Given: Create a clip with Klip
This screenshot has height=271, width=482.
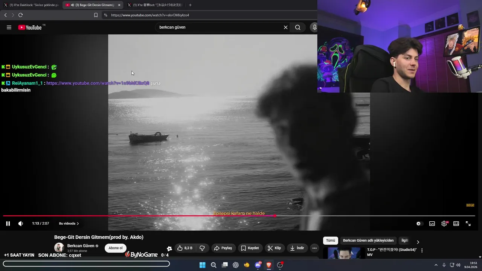Looking at the screenshot, I should coord(274,248).
